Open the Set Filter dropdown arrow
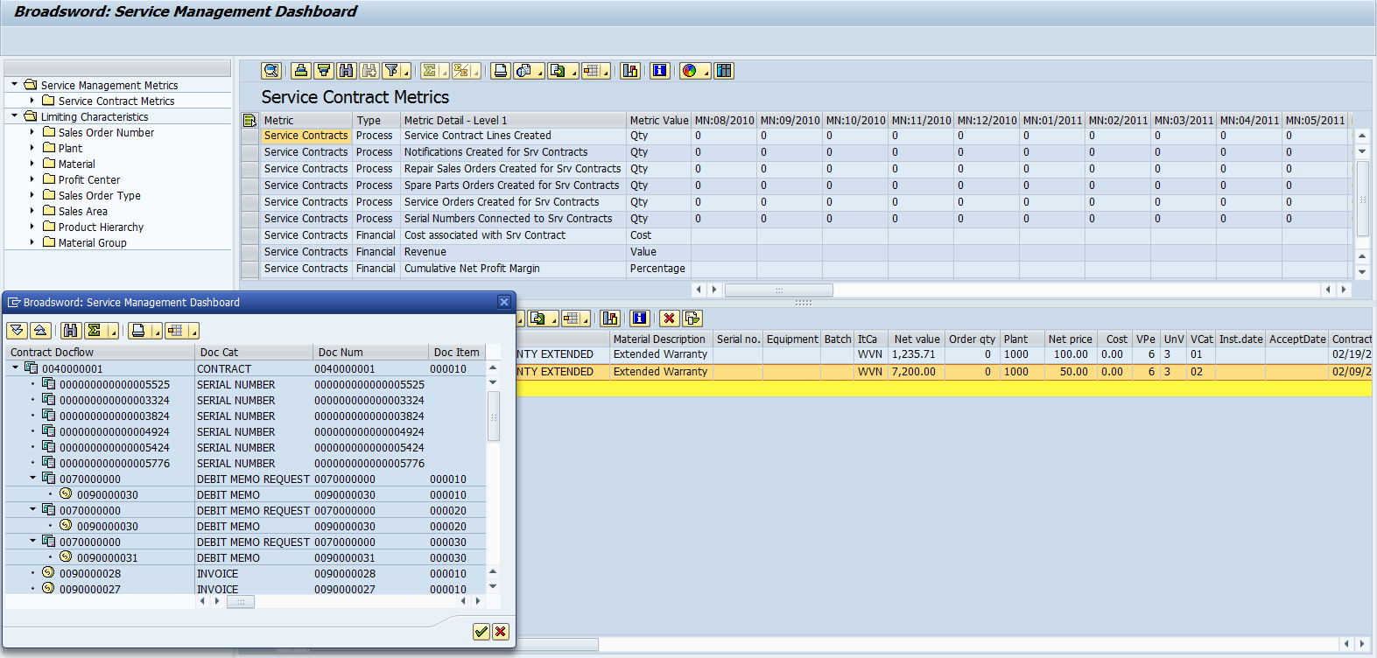 pyautogui.click(x=407, y=73)
